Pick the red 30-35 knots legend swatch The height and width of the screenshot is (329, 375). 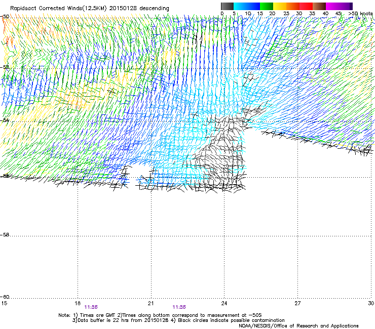pyautogui.click(x=306, y=6)
